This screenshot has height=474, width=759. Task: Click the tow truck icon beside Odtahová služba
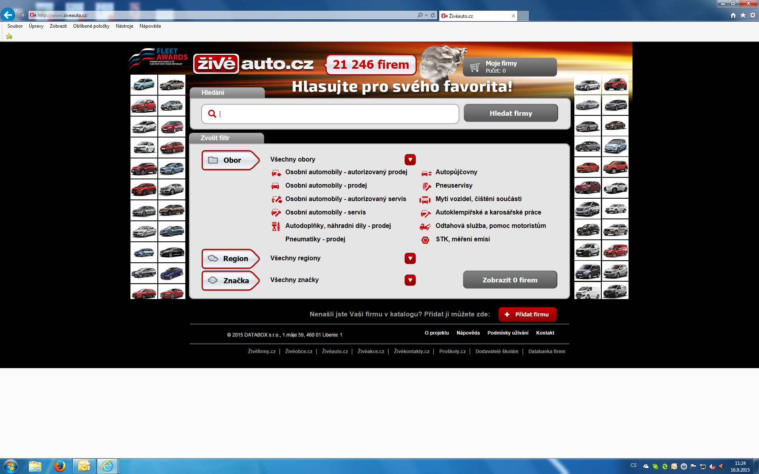[425, 226]
